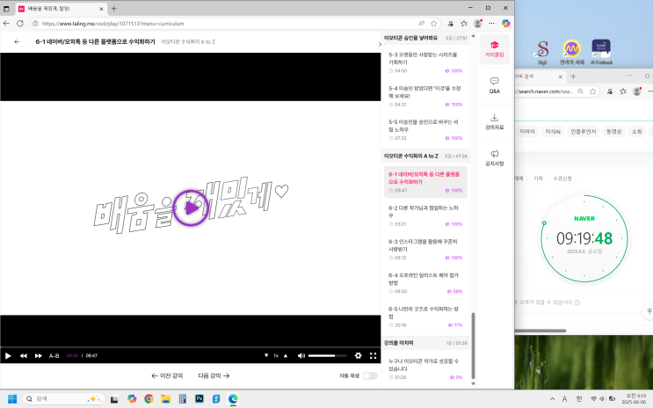This screenshot has height=408, width=653.
Task: Click the video progress bar
Action: point(191,346)
